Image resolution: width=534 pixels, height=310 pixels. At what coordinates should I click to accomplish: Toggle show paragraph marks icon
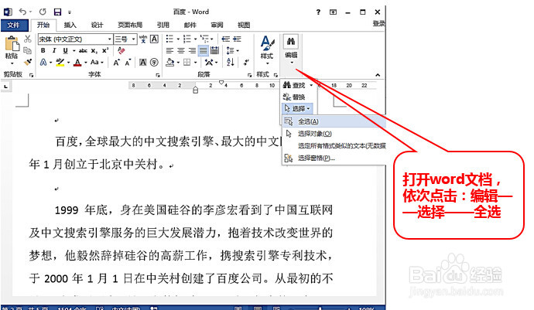click(x=246, y=63)
